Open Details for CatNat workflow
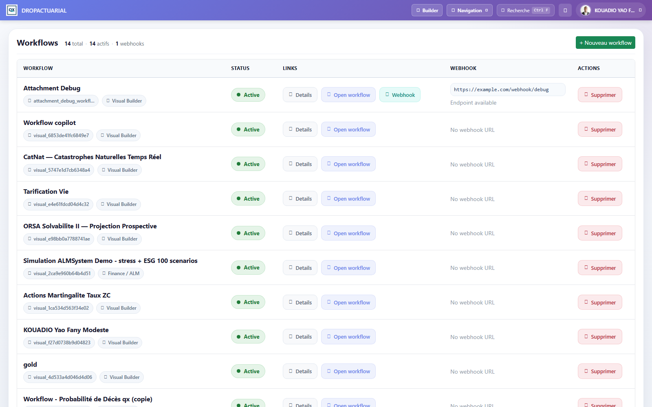This screenshot has height=407, width=652. (x=300, y=164)
